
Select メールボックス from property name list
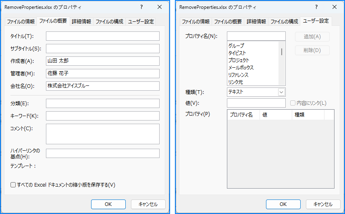[x=253, y=68]
